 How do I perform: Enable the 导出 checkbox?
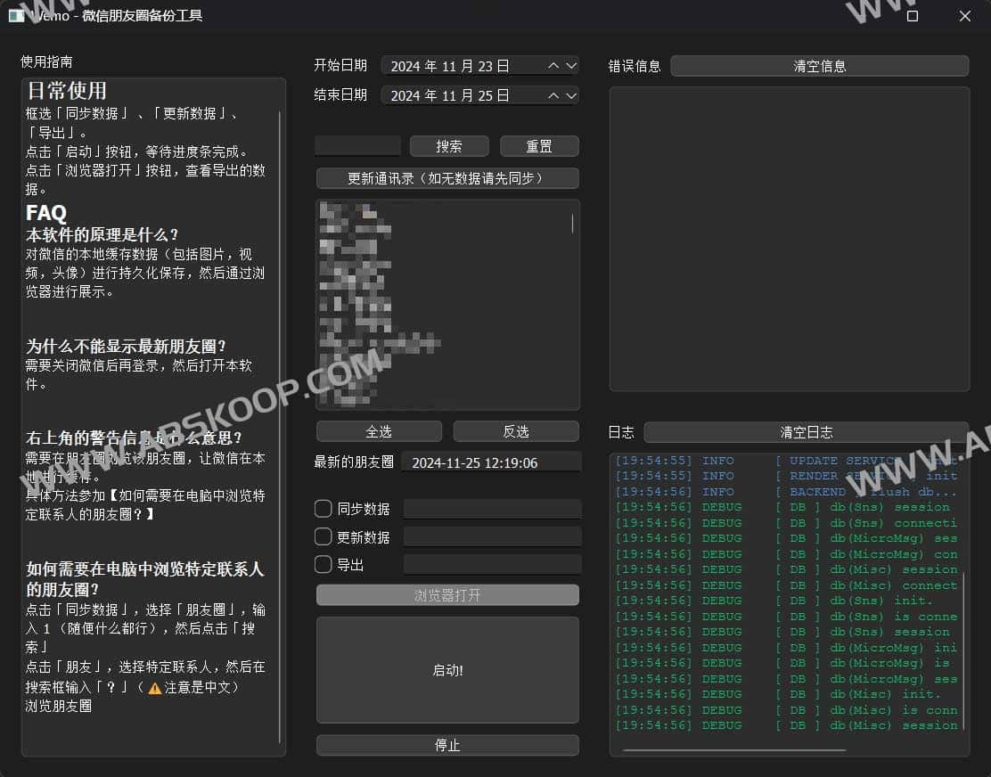[323, 563]
